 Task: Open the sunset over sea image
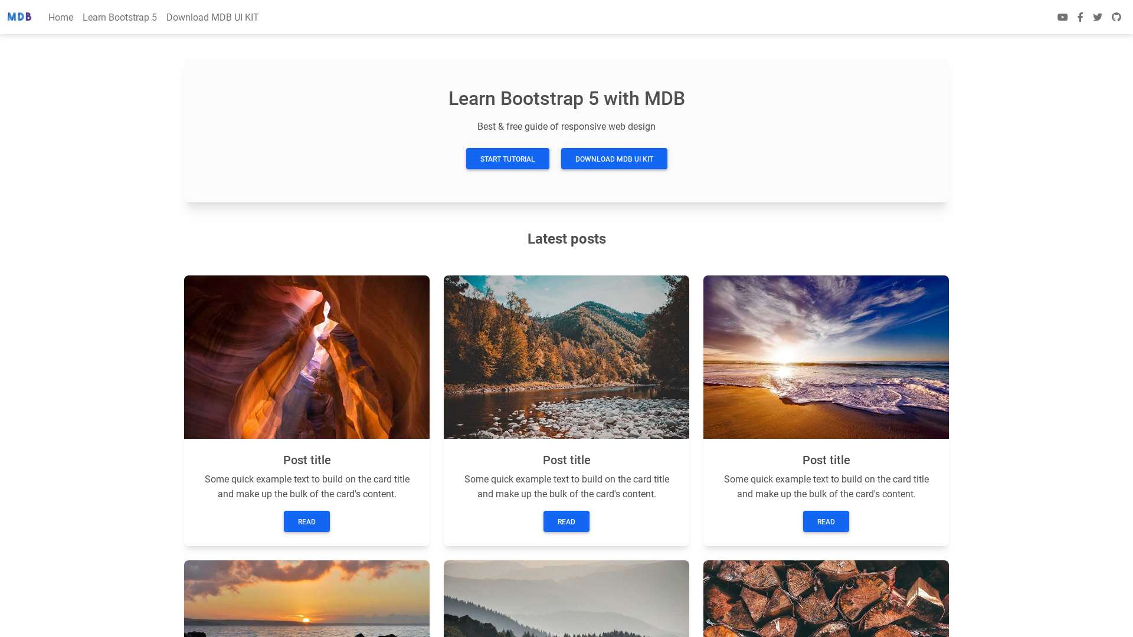[x=307, y=599]
